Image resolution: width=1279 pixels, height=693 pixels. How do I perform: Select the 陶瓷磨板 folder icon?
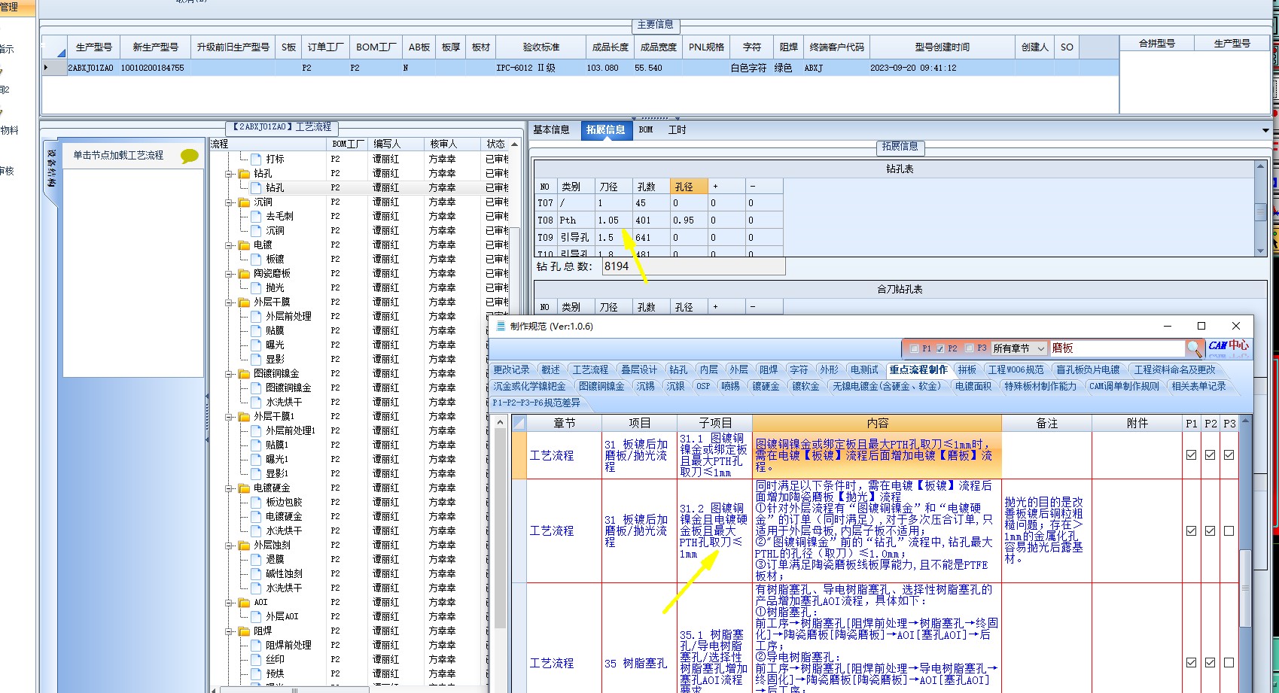point(244,274)
